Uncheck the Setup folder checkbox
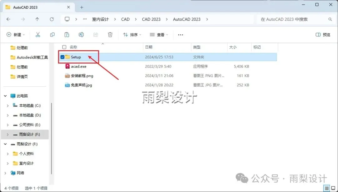The height and width of the screenshot is (192, 338). 63,57
